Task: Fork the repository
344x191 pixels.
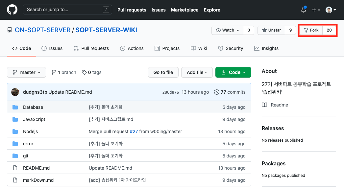Action: coord(311,30)
